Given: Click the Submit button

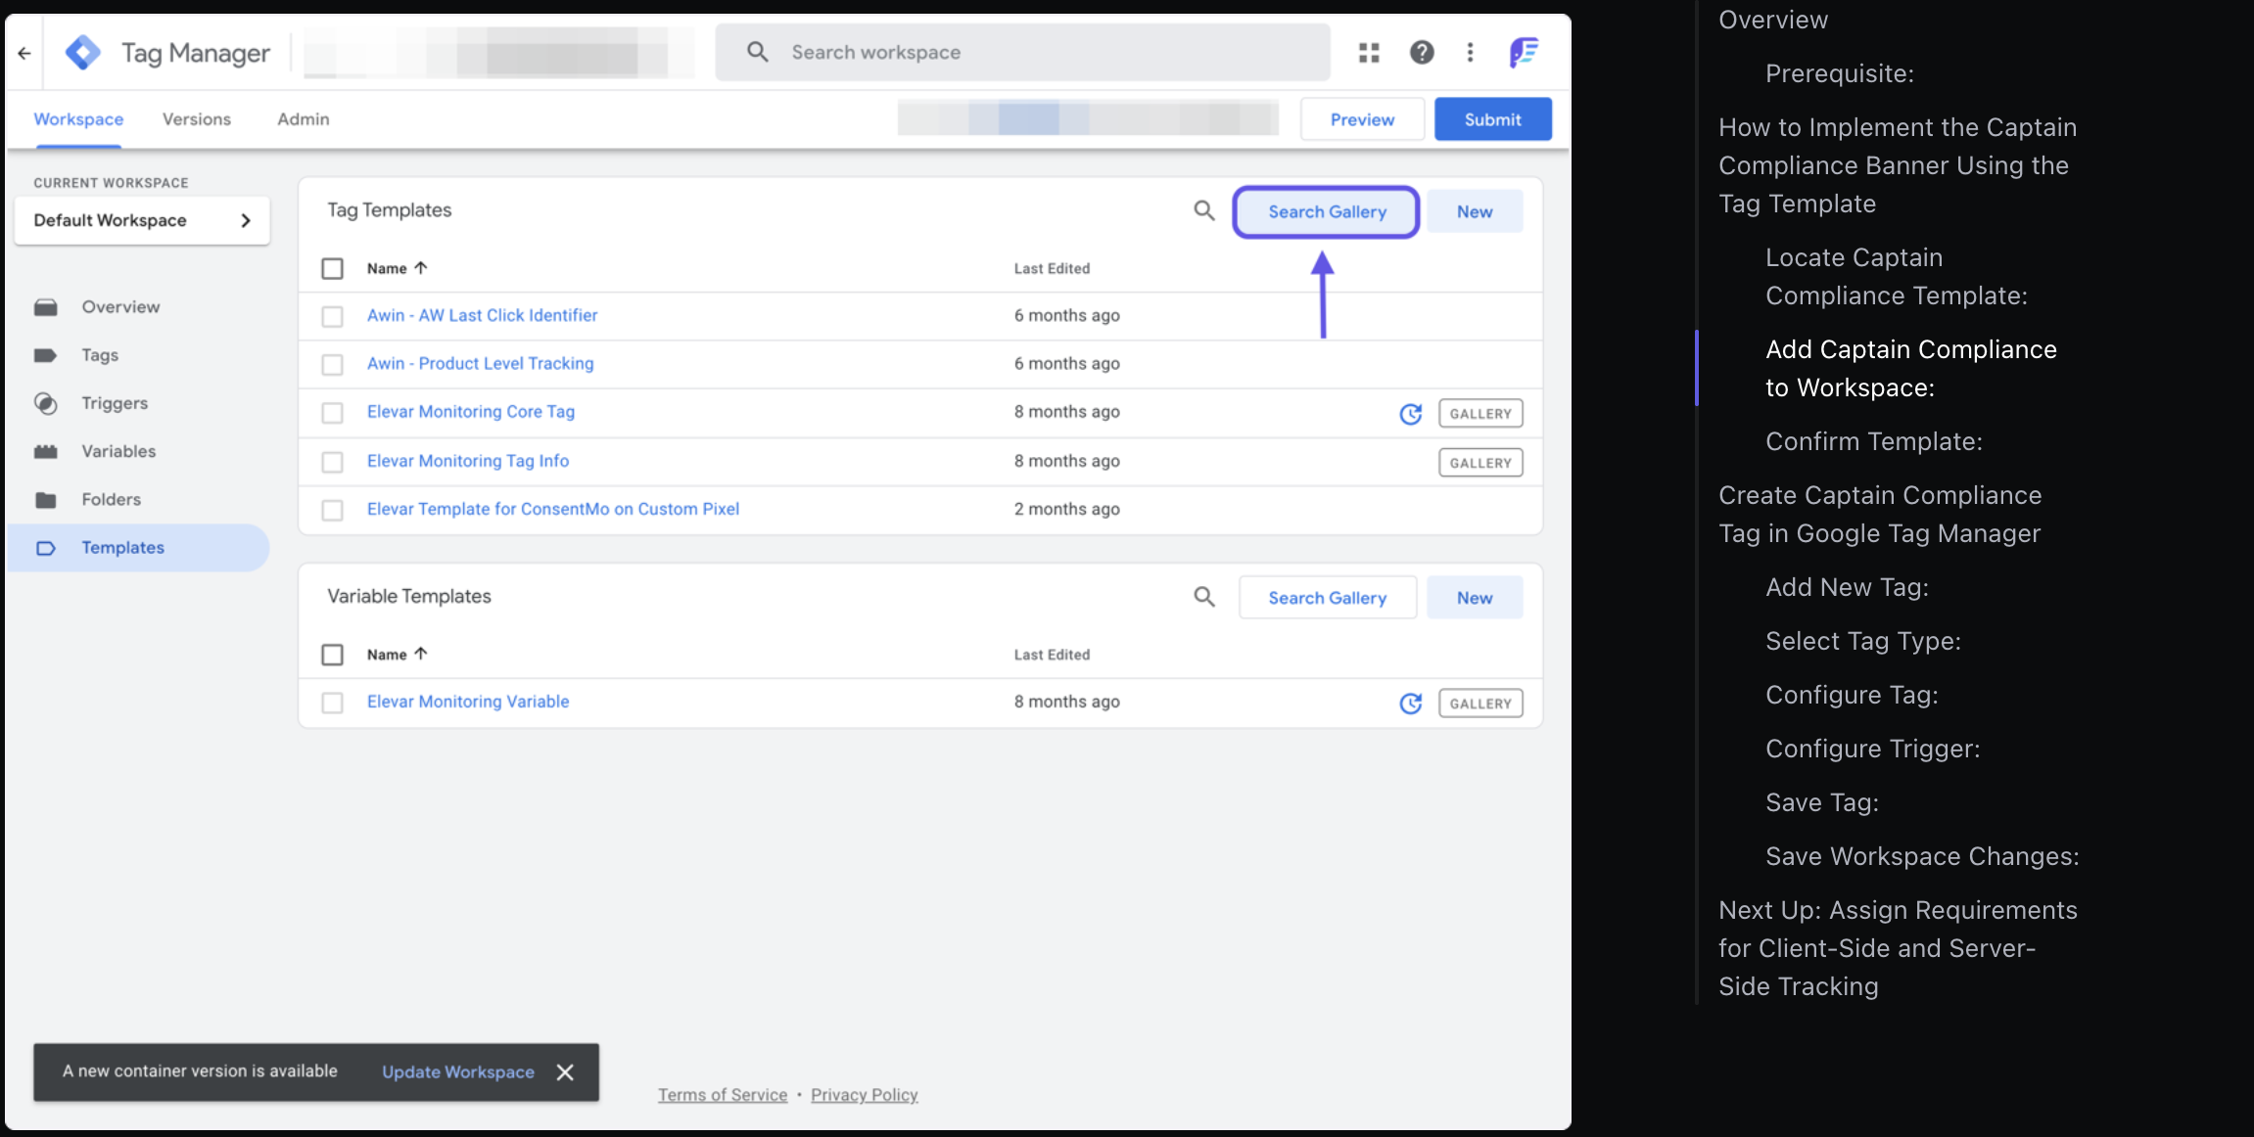Looking at the screenshot, I should coord(1493,119).
